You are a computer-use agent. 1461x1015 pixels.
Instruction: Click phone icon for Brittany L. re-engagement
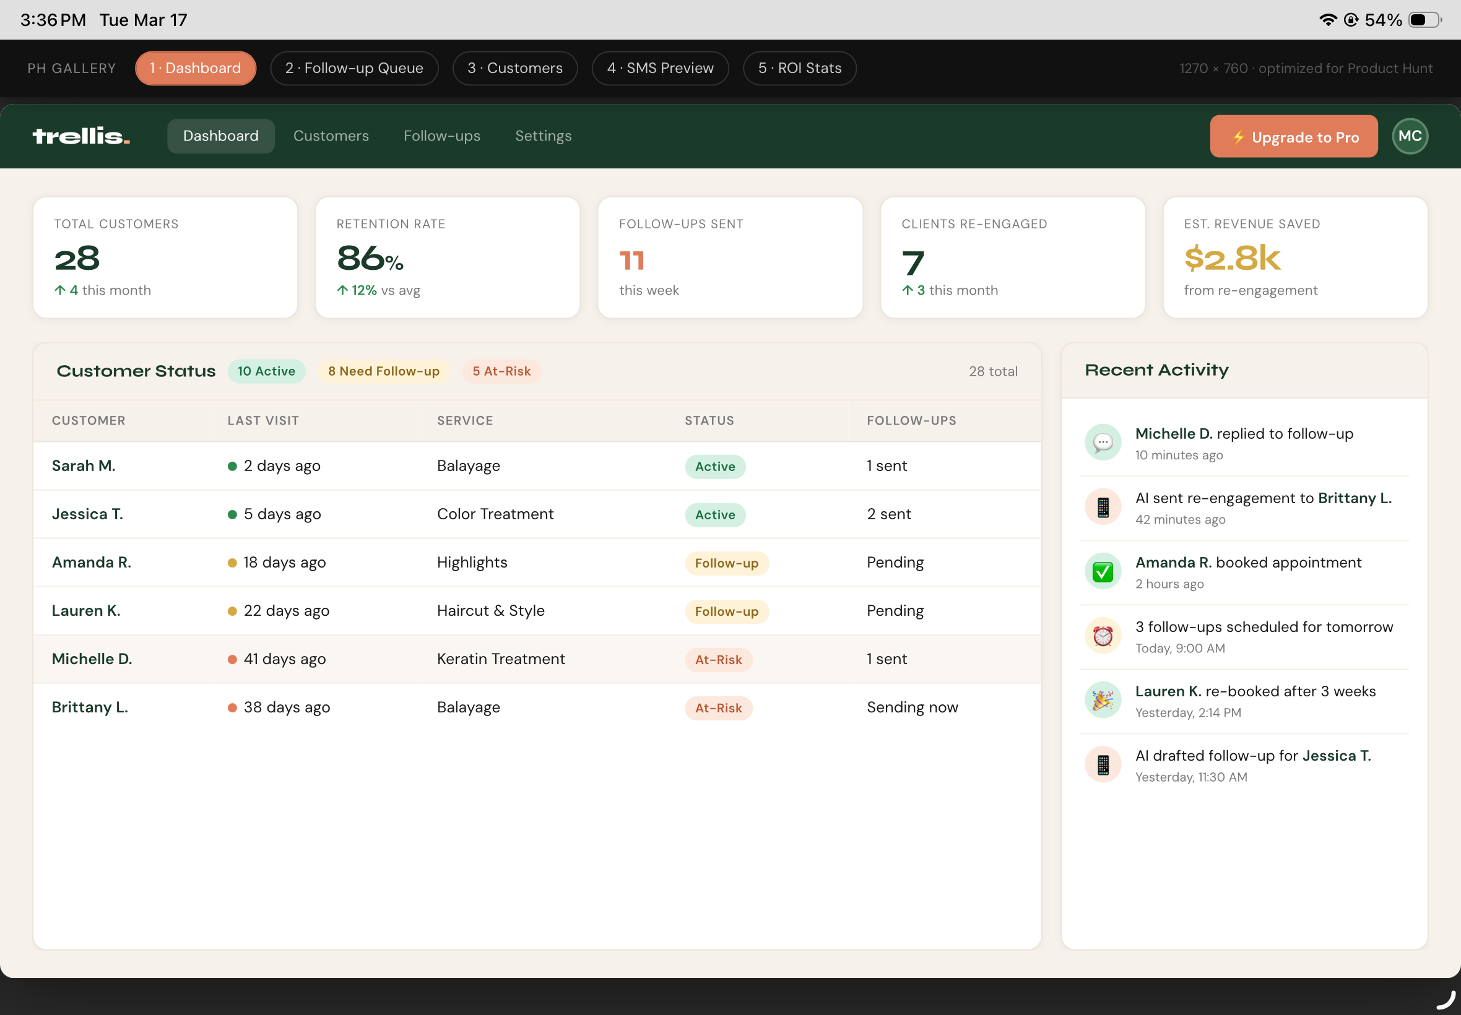coord(1103,507)
